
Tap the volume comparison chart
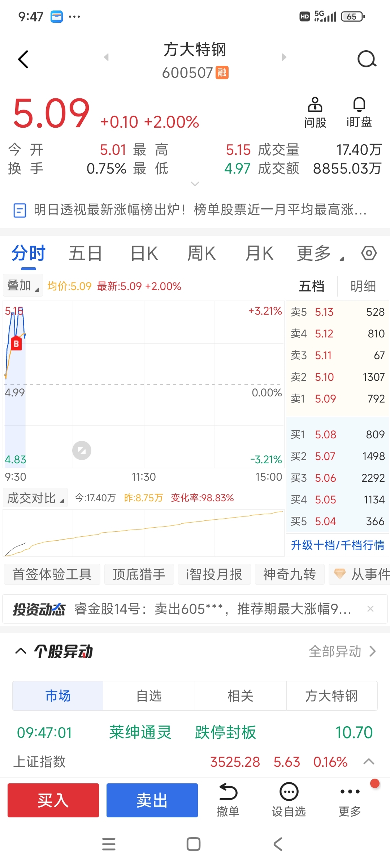[144, 533]
